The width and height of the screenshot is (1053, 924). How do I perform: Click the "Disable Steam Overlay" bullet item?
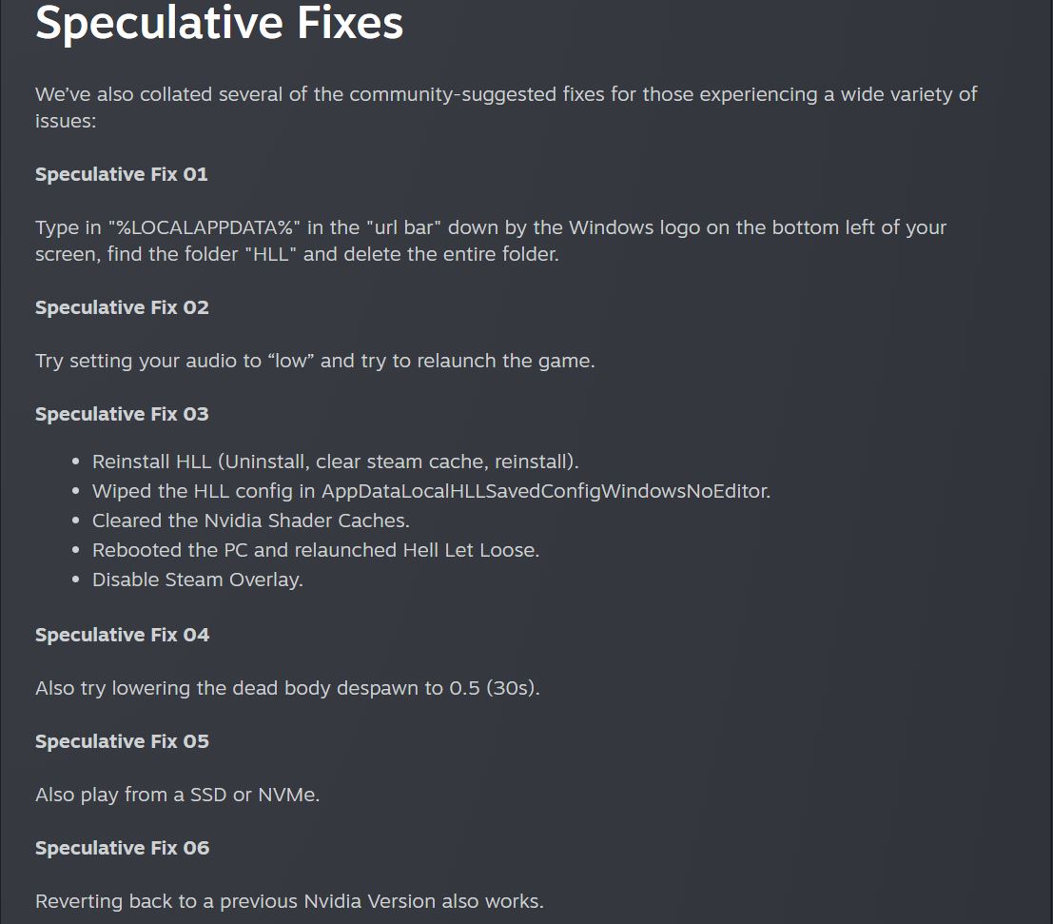click(197, 580)
